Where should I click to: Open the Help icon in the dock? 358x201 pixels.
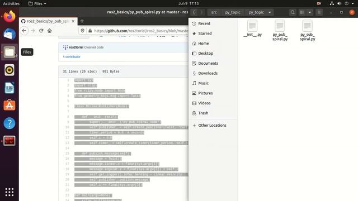tap(10, 123)
